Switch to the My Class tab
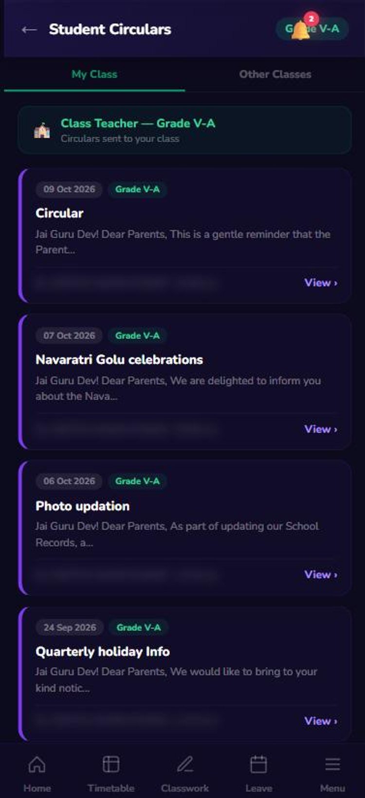This screenshot has height=798, width=365. click(94, 74)
